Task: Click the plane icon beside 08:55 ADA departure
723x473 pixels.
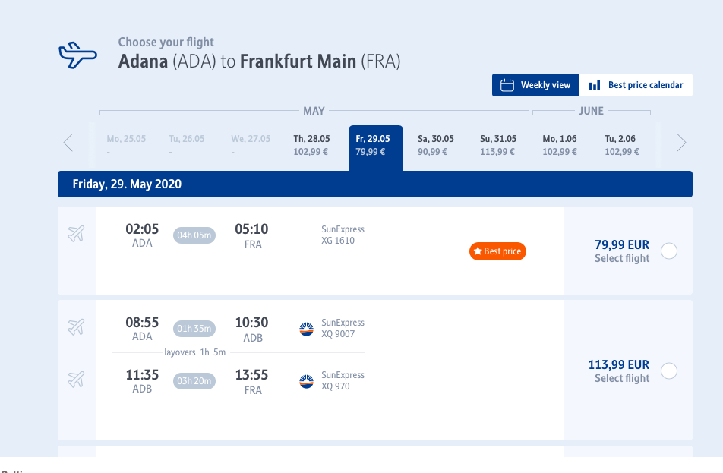Action: (x=76, y=327)
